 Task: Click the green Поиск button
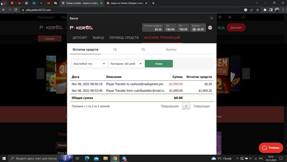pyautogui.click(x=159, y=64)
